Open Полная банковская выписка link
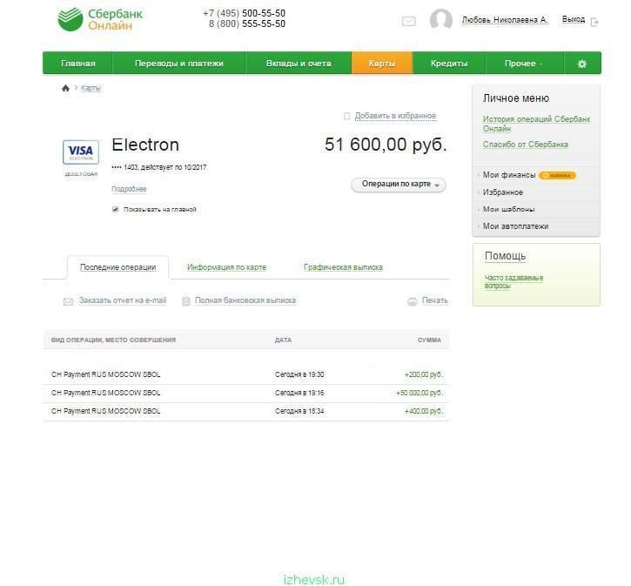 click(245, 300)
